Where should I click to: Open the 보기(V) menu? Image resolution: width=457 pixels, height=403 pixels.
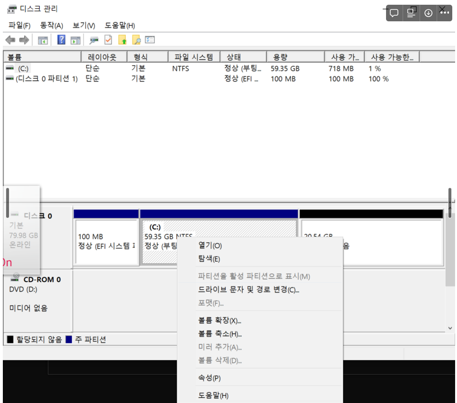[84, 26]
